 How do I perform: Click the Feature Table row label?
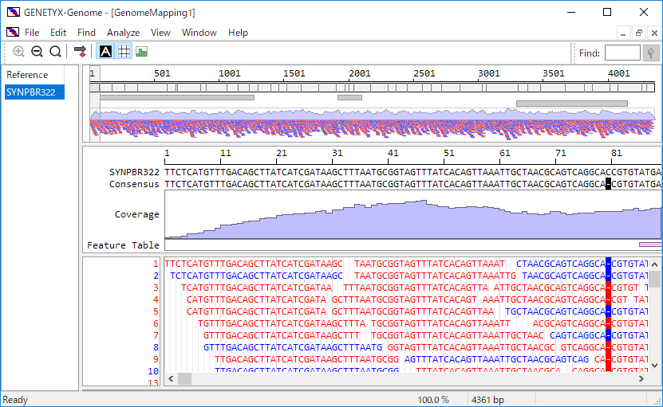(123, 245)
